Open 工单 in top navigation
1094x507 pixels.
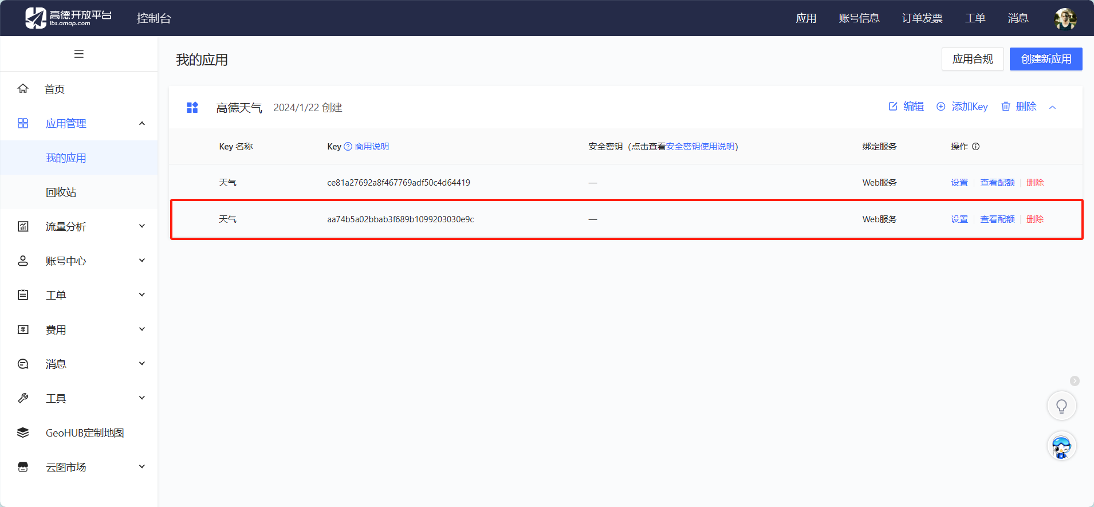975,18
